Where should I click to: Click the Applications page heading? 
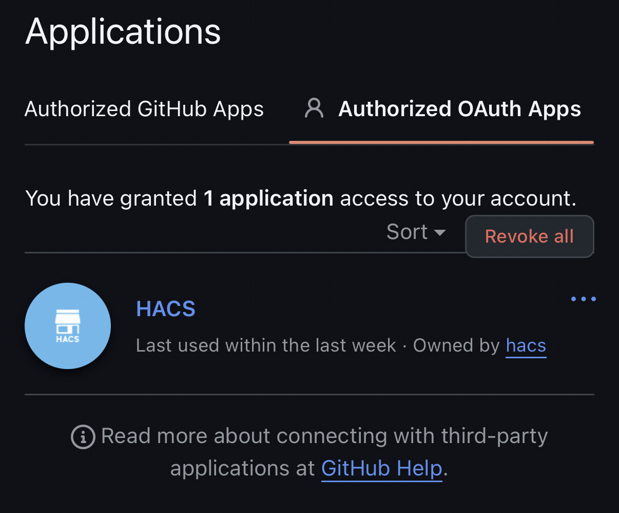pyautogui.click(x=123, y=32)
